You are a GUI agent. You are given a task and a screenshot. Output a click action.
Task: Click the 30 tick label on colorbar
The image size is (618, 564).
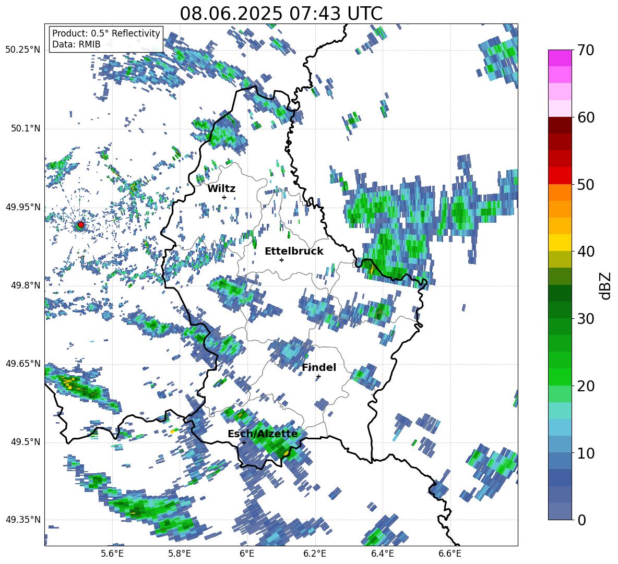(586, 319)
